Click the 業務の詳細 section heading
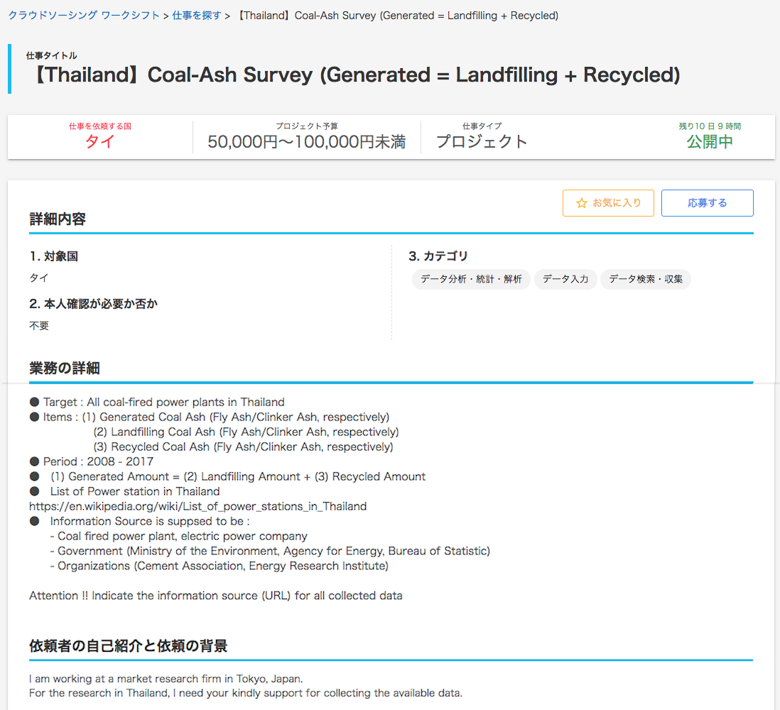This screenshot has height=710, width=780. [65, 368]
